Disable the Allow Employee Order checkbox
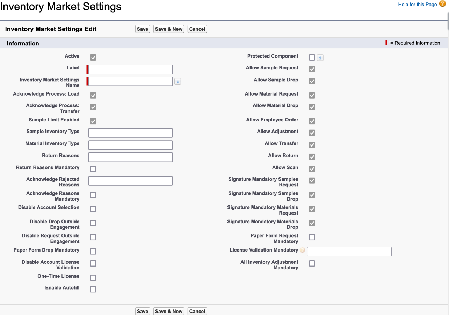Viewport: 449px width, 315px height. pyautogui.click(x=312, y=121)
